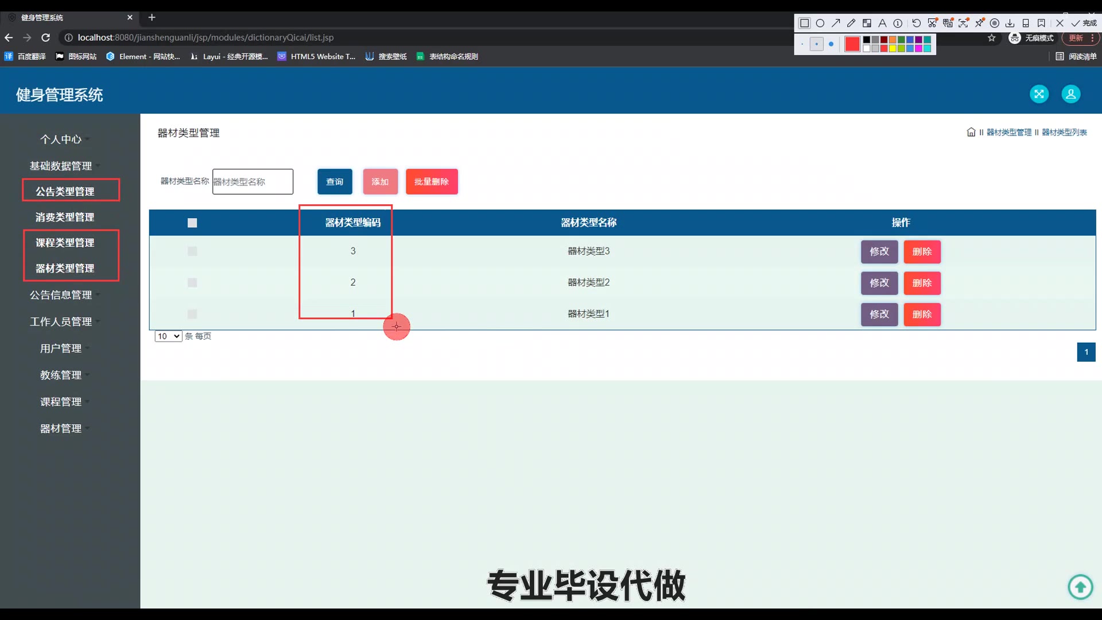Check the box for 器材类型3 row
The image size is (1102, 620).
pyautogui.click(x=192, y=251)
